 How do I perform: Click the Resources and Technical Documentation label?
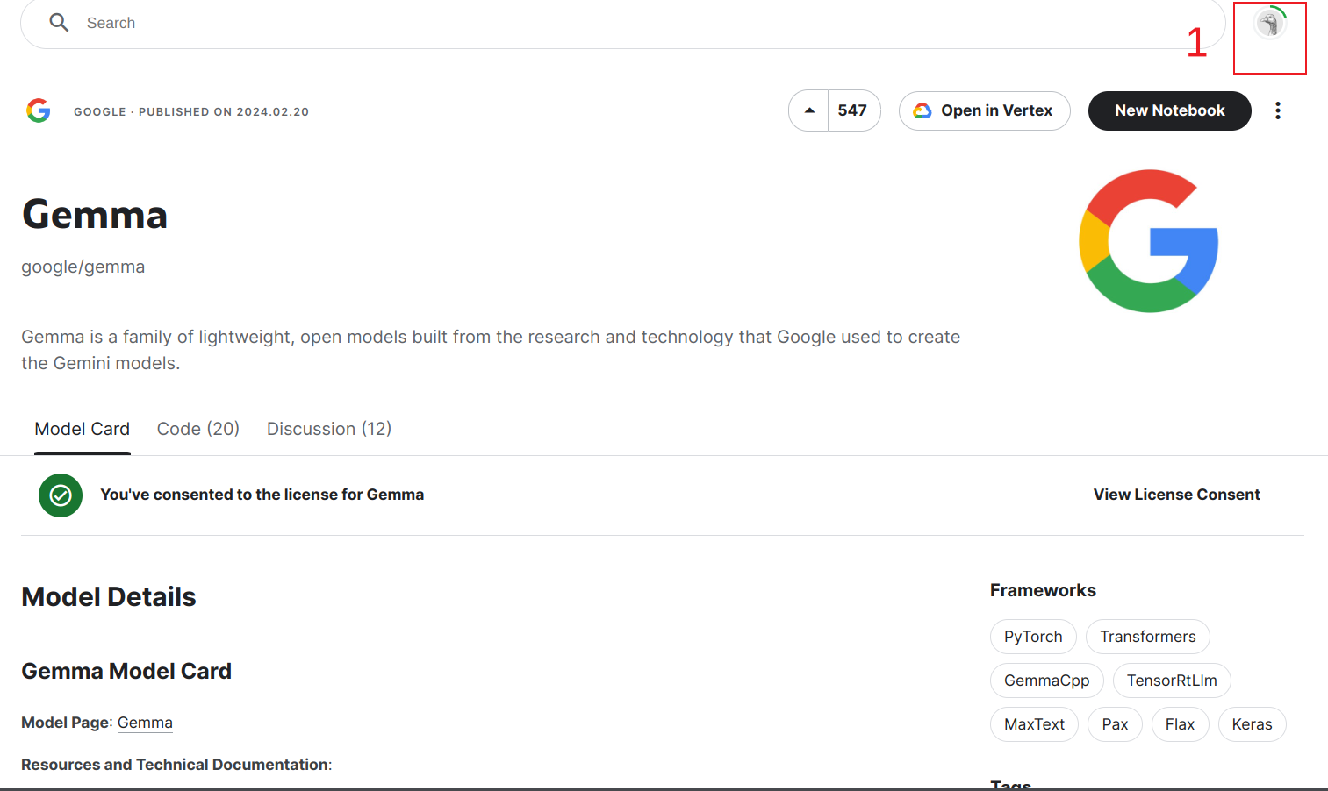(x=176, y=765)
